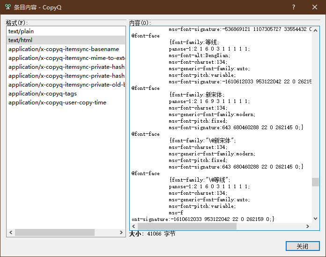Click content pane scroll up arrow
Viewport: 326px width, 257px height.
[316, 30]
